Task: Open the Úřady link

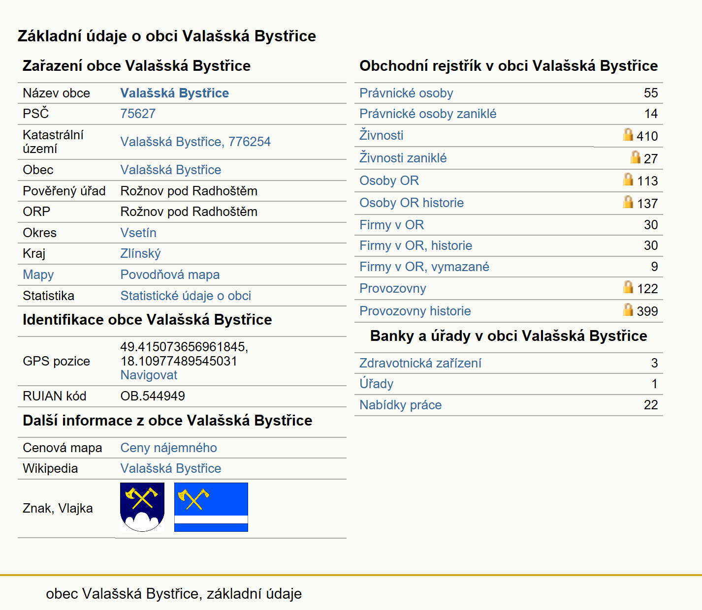Action: click(x=377, y=384)
